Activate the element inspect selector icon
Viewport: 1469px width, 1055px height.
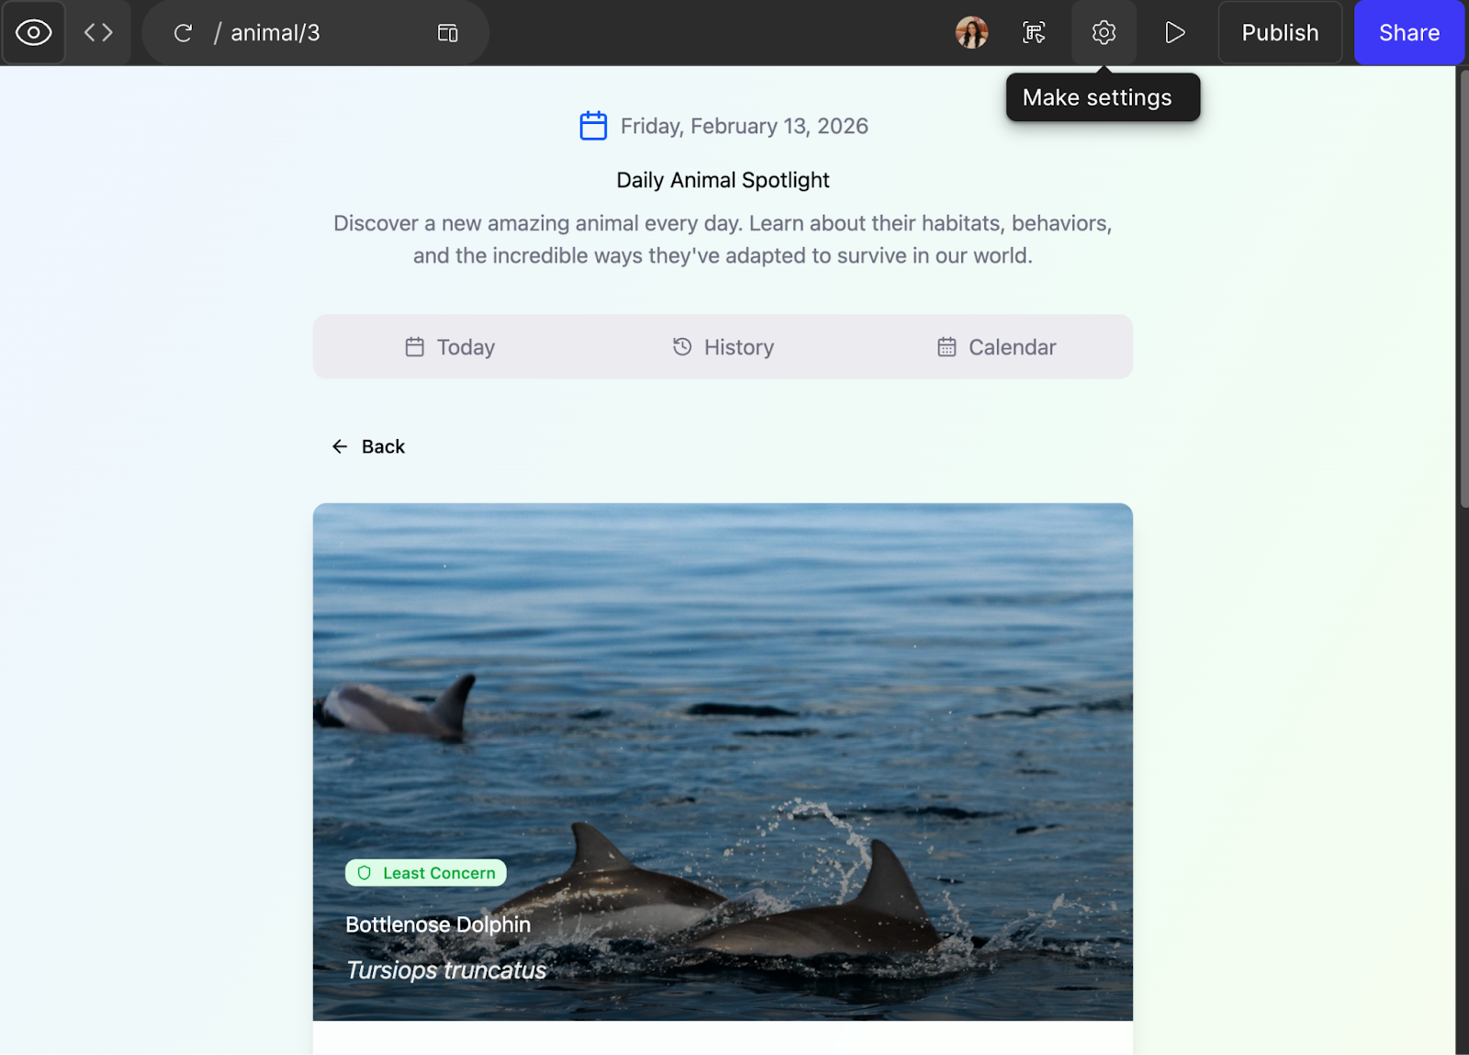1034,33
